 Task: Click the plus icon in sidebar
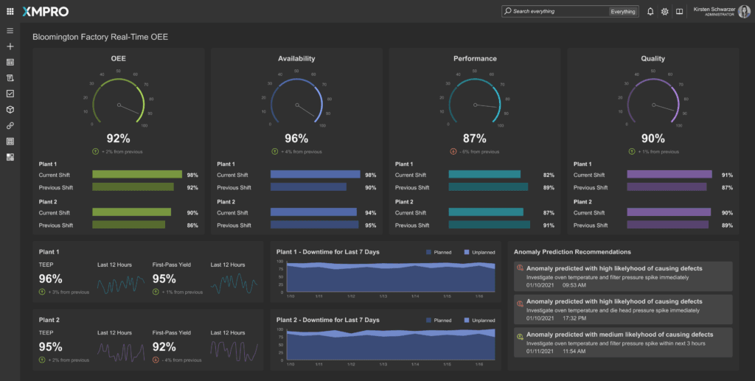[x=10, y=46]
